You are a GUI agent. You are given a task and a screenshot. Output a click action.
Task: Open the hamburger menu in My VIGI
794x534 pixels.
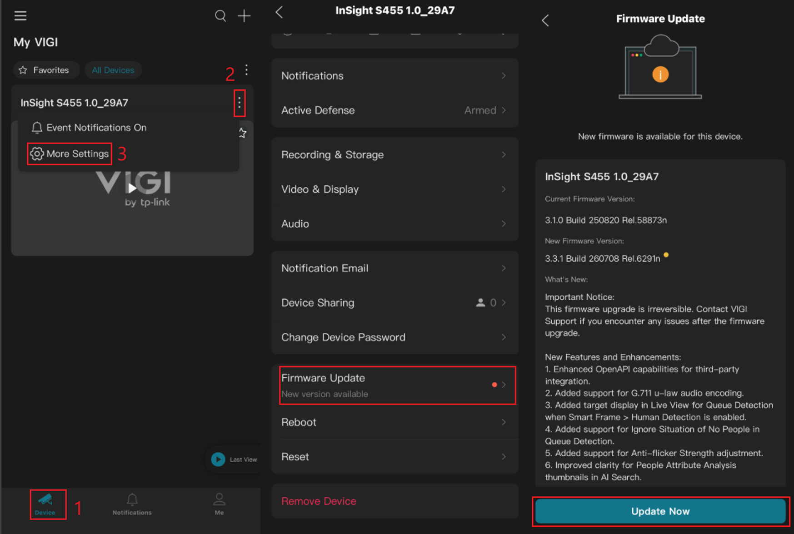(x=20, y=16)
